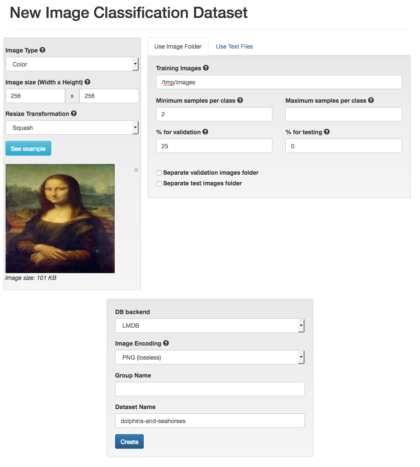The image size is (420, 467).
Task: Click help icon next to Image Encoding
Action: click(x=166, y=343)
